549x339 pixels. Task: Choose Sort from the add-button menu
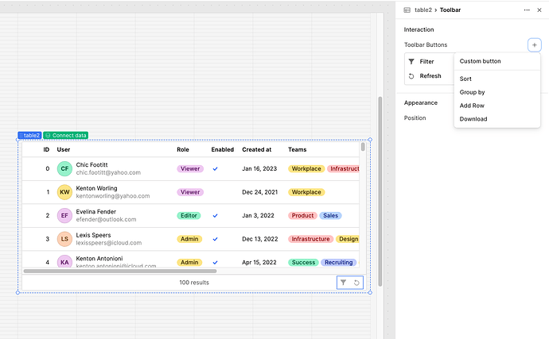[465, 79]
